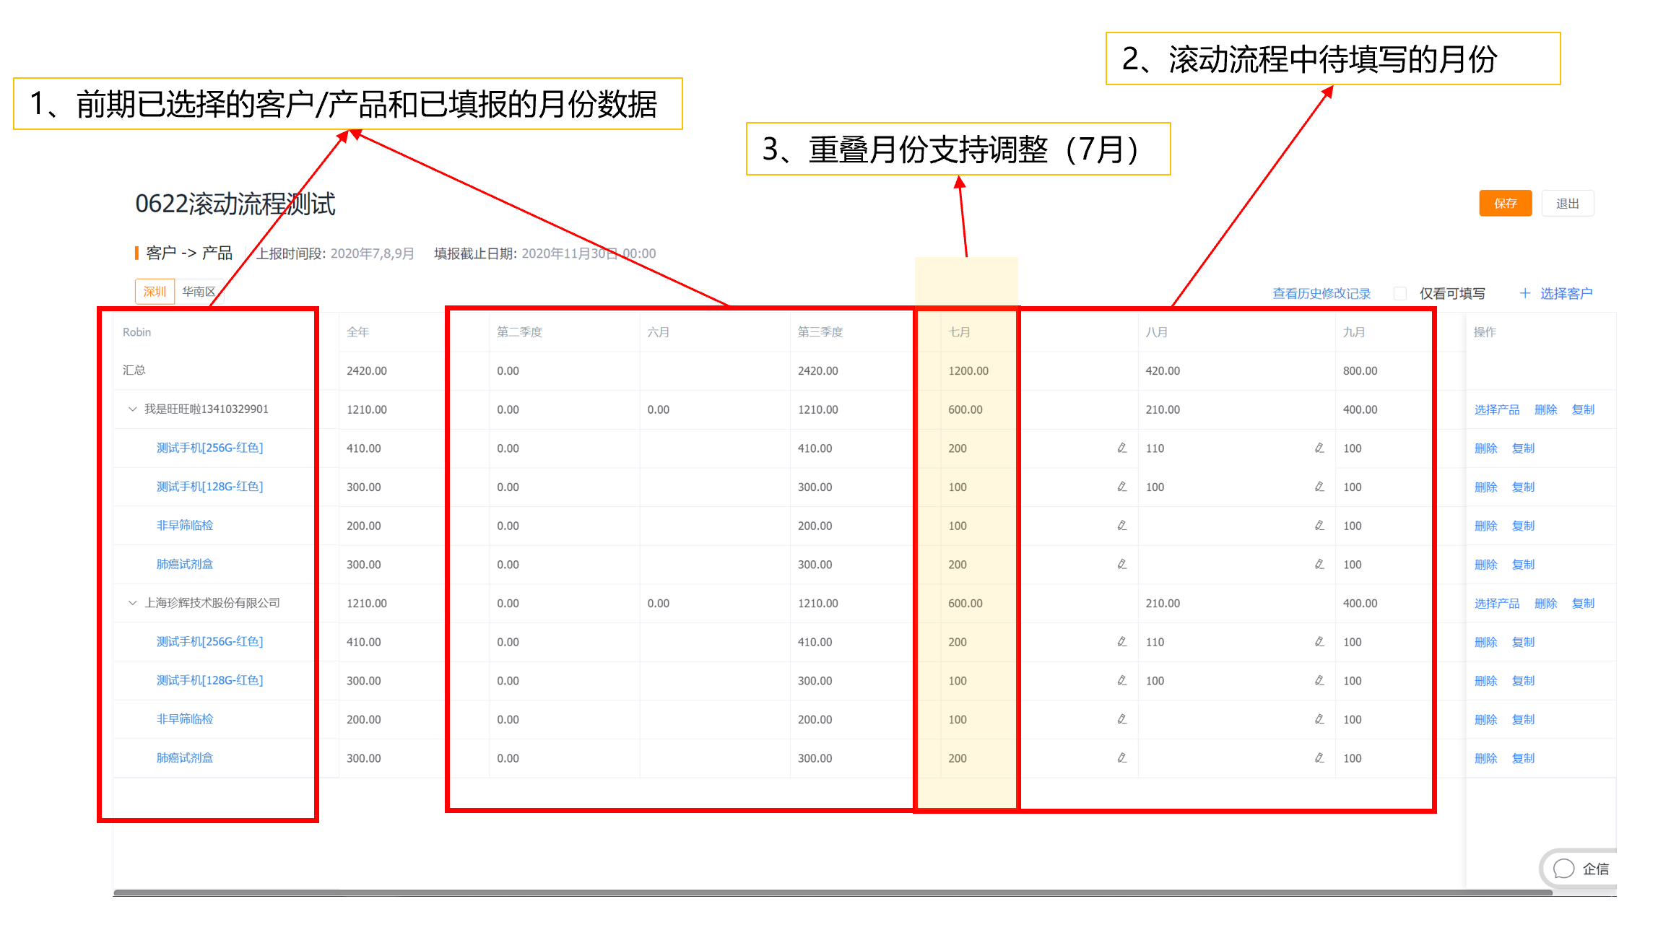Screen dimensions: 1671x943
Task: Click 删除 in first 测试手机[128G-红色] row
Action: point(1485,487)
